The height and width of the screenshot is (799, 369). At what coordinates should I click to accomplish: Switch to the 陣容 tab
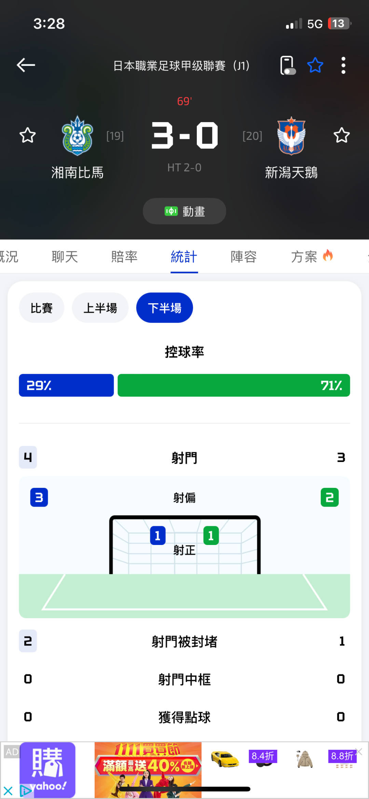point(244,257)
